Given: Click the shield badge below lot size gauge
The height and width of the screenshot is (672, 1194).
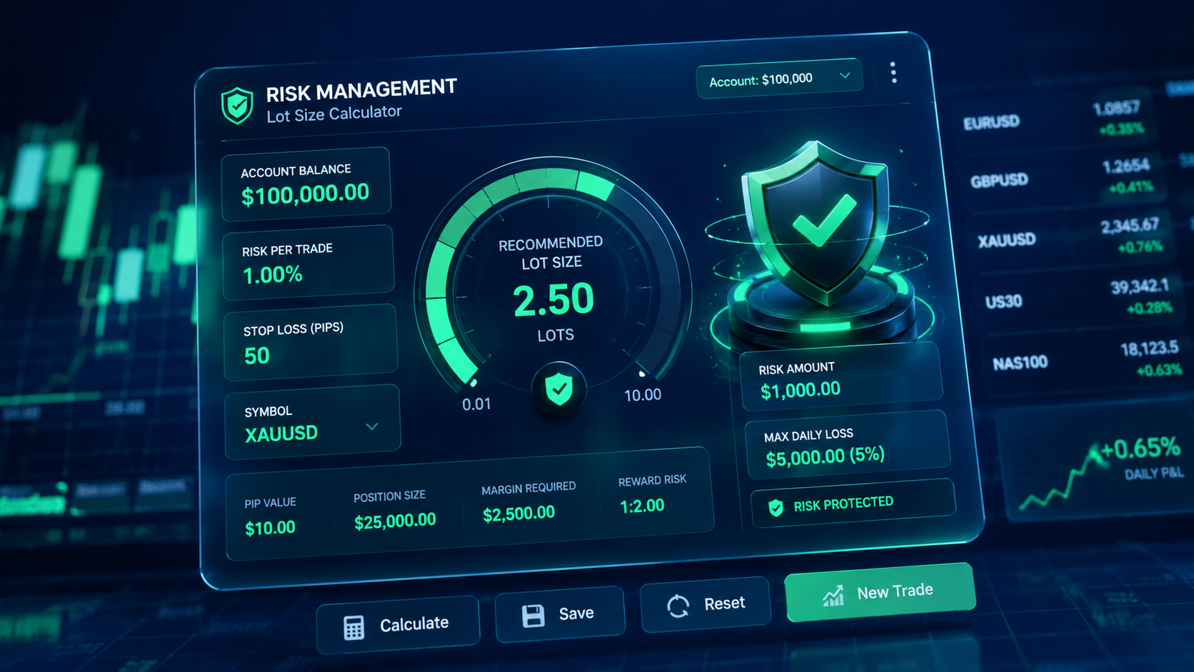Looking at the screenshot, I should click(559, 389).
